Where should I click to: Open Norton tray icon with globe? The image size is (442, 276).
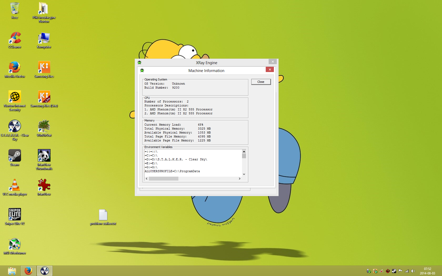[375, 271]
